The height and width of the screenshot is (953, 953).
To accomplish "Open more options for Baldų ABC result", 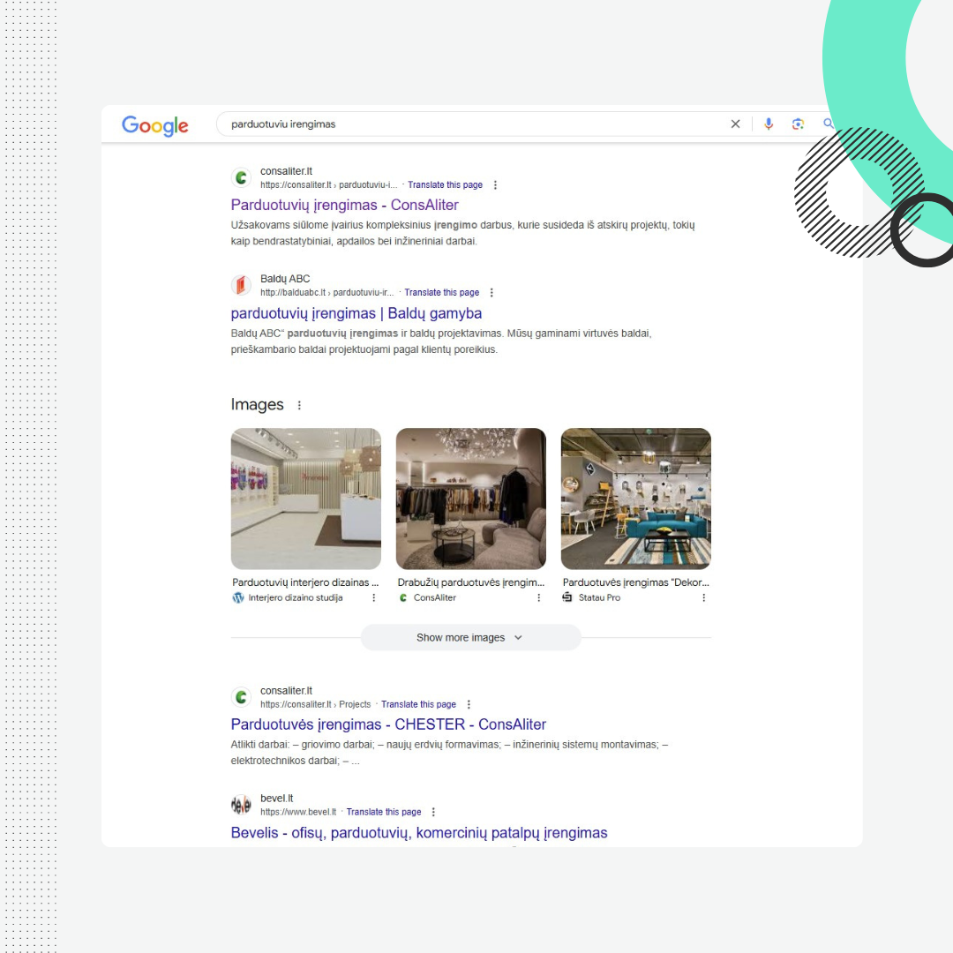I will point(492,293).
